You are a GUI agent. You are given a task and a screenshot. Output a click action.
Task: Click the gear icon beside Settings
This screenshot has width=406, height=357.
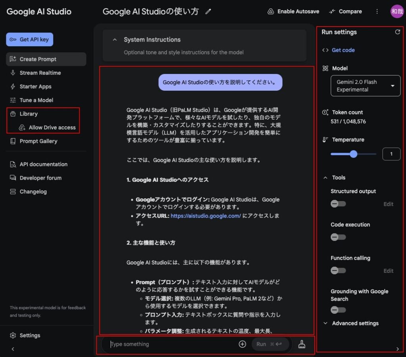click(13, 336)
